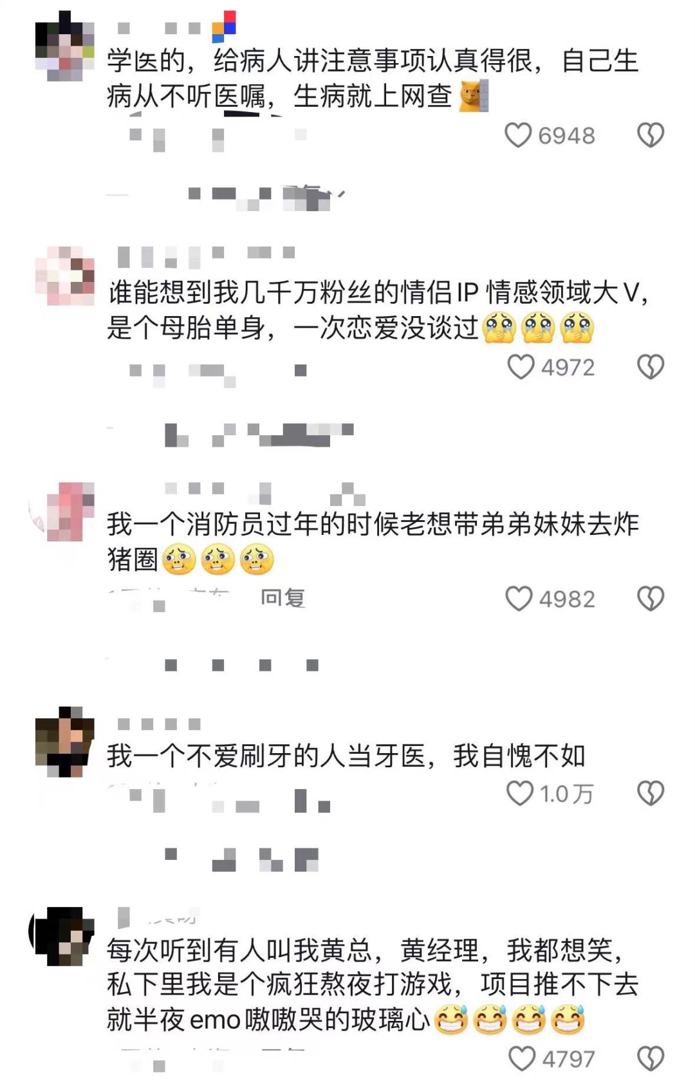Dislike the 黄总 comment

point(651,1058)
